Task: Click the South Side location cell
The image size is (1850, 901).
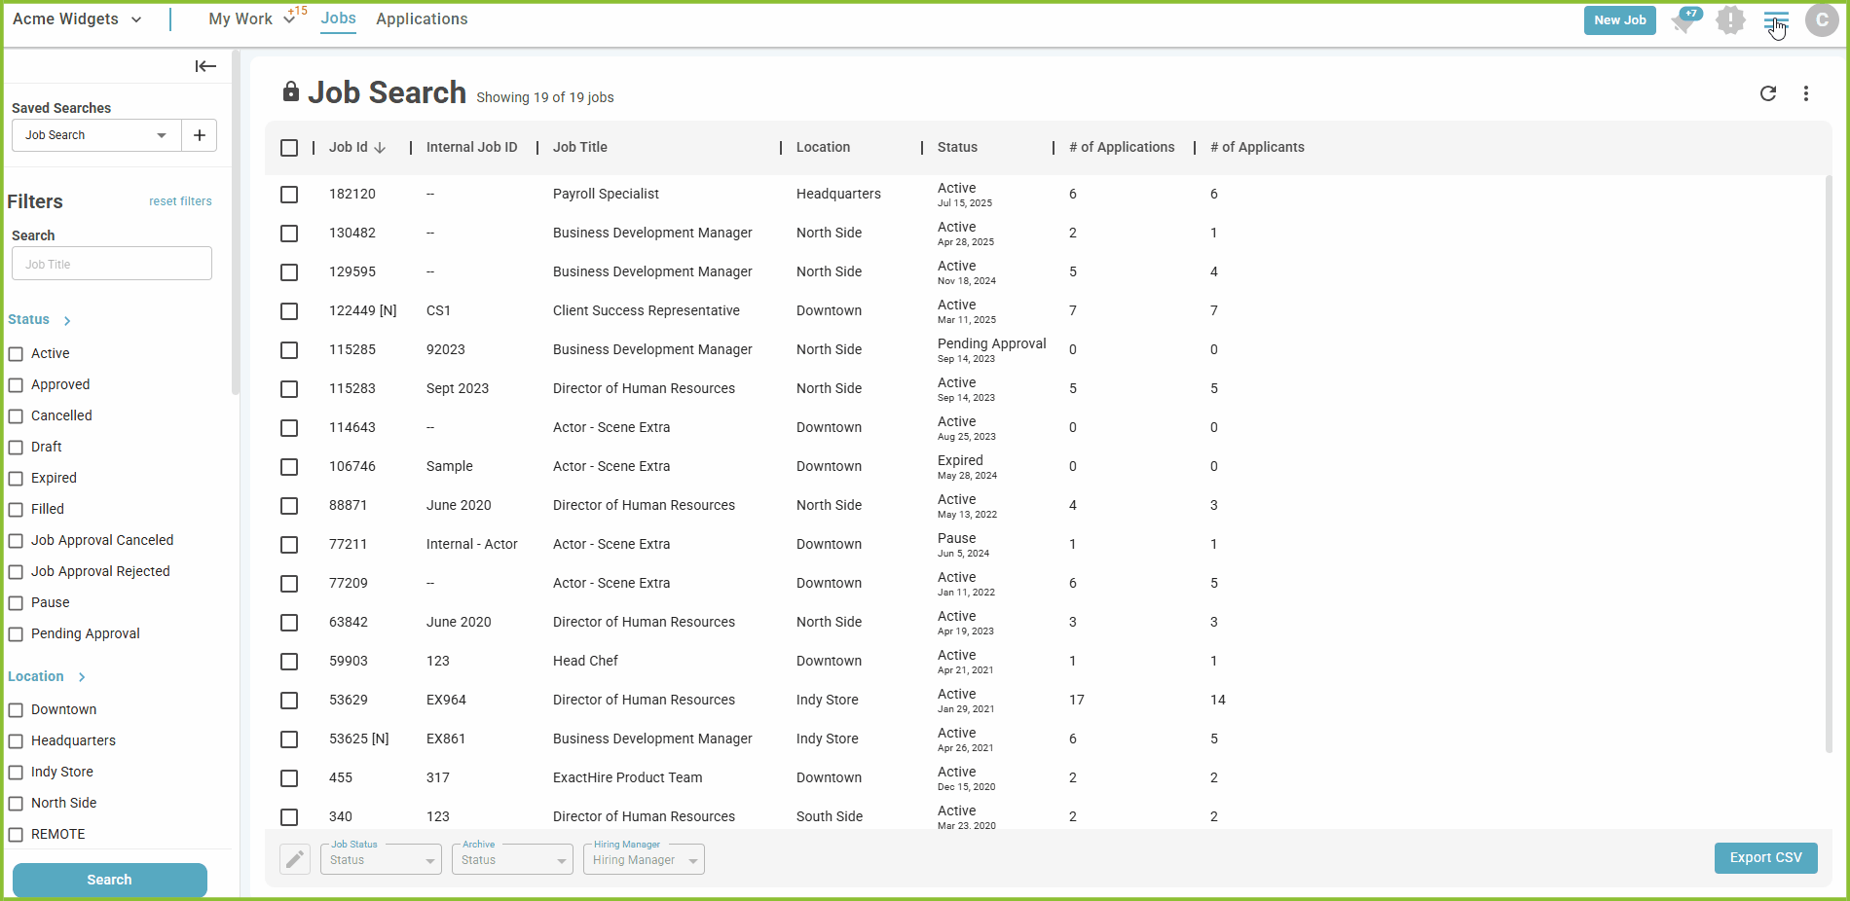Action: point(830,816)
